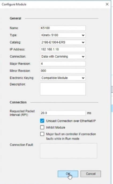The image size is (113, 184).
Task: Uncheck Unicast Connection over EtherNet/IP
Action: coord(42,121)
